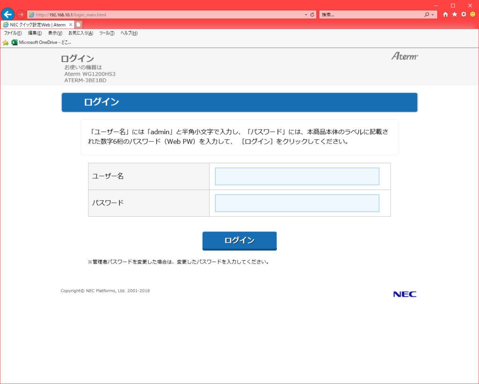This screenshot has width=479, height=384.
Task: Open the ツール menu
Action: coord(108,33)
